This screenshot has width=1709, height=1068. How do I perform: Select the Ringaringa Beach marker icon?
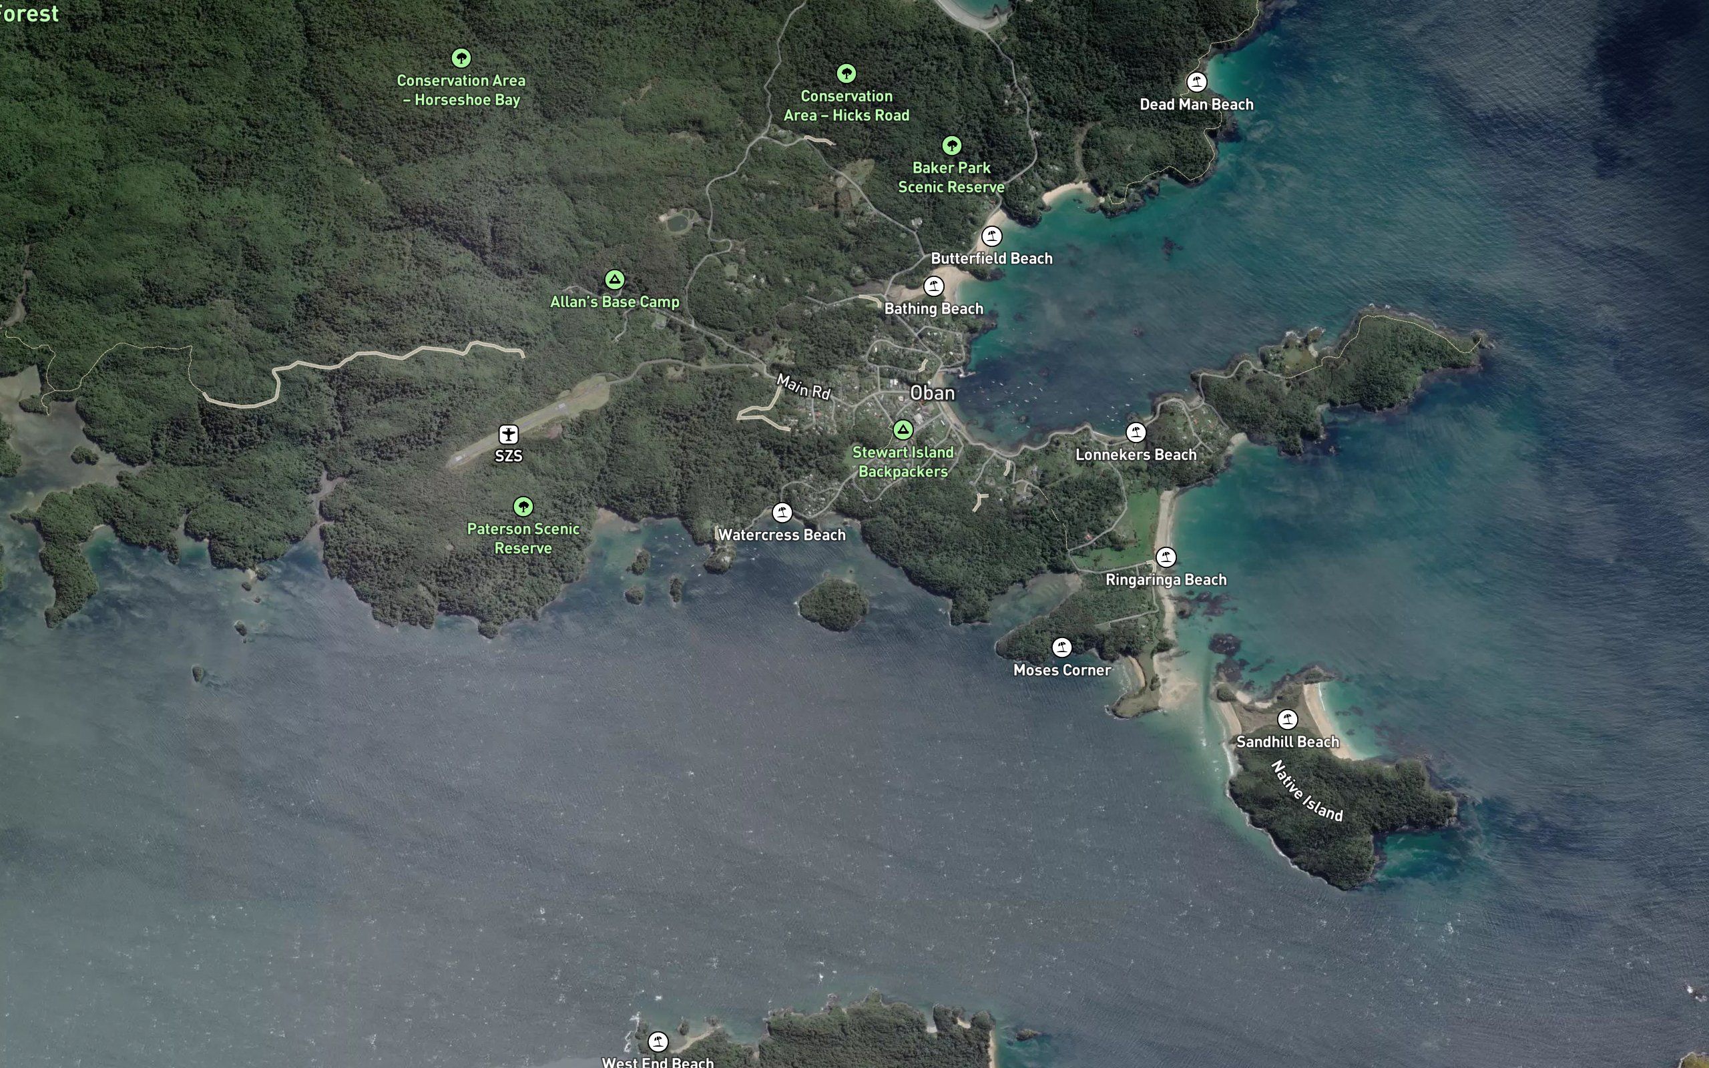click(x=1166, y=557)
